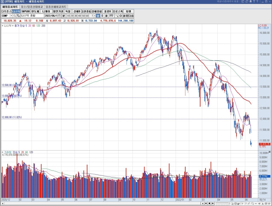
Task: Switch to 지수/업종상대비교 tab
Action: click(32, 7)
